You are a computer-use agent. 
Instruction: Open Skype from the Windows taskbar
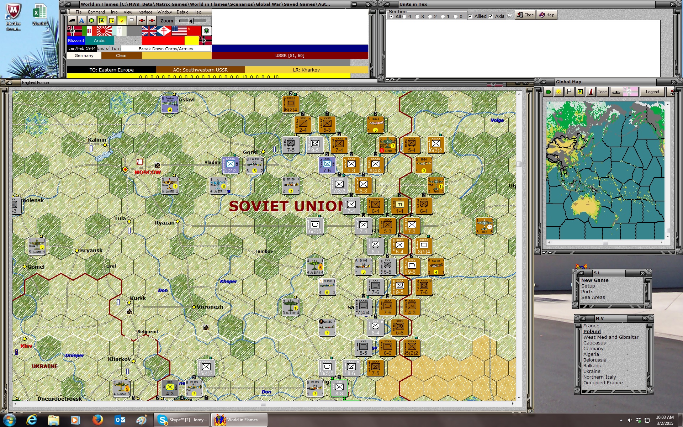coord(182,420)
